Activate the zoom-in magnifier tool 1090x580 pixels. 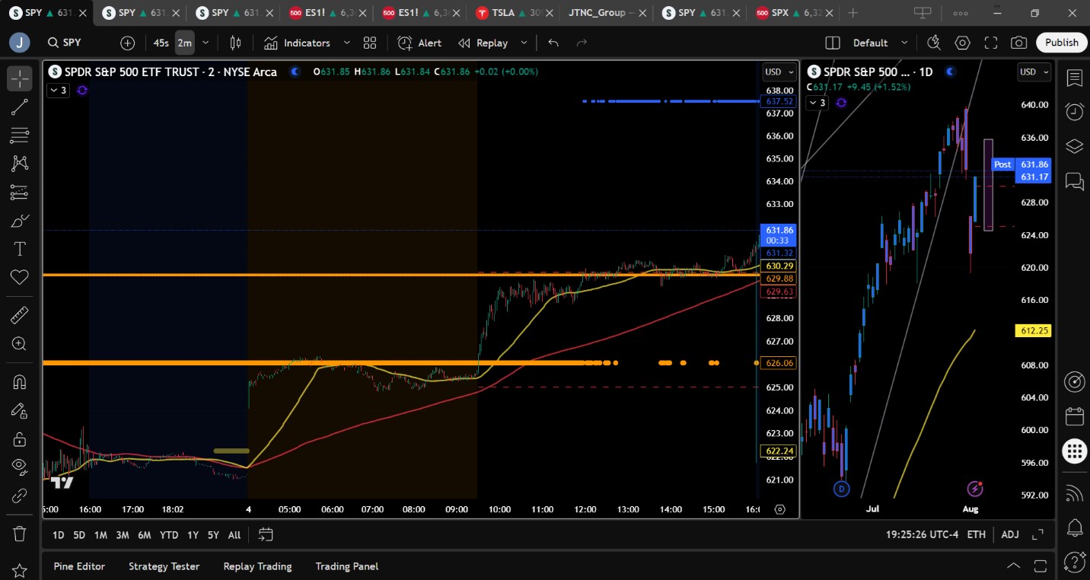(x=20, y=343)
